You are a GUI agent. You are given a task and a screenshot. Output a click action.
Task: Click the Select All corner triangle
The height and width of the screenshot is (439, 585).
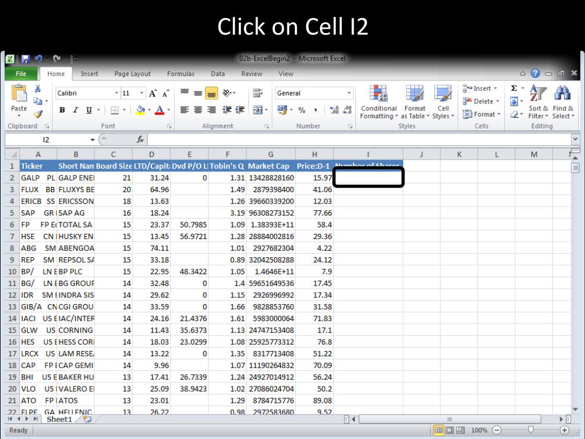tap(13, 154)
